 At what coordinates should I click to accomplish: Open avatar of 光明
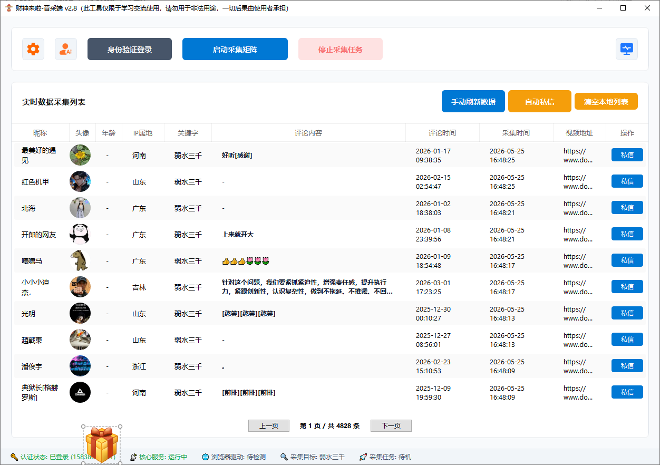point(80,313)
